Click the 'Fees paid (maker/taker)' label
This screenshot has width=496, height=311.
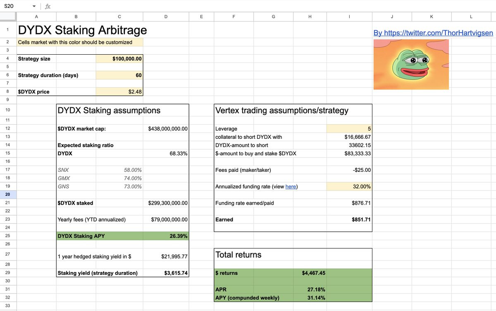(243, 170)
